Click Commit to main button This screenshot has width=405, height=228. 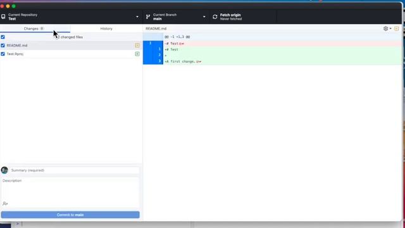[x=70, y=215]
